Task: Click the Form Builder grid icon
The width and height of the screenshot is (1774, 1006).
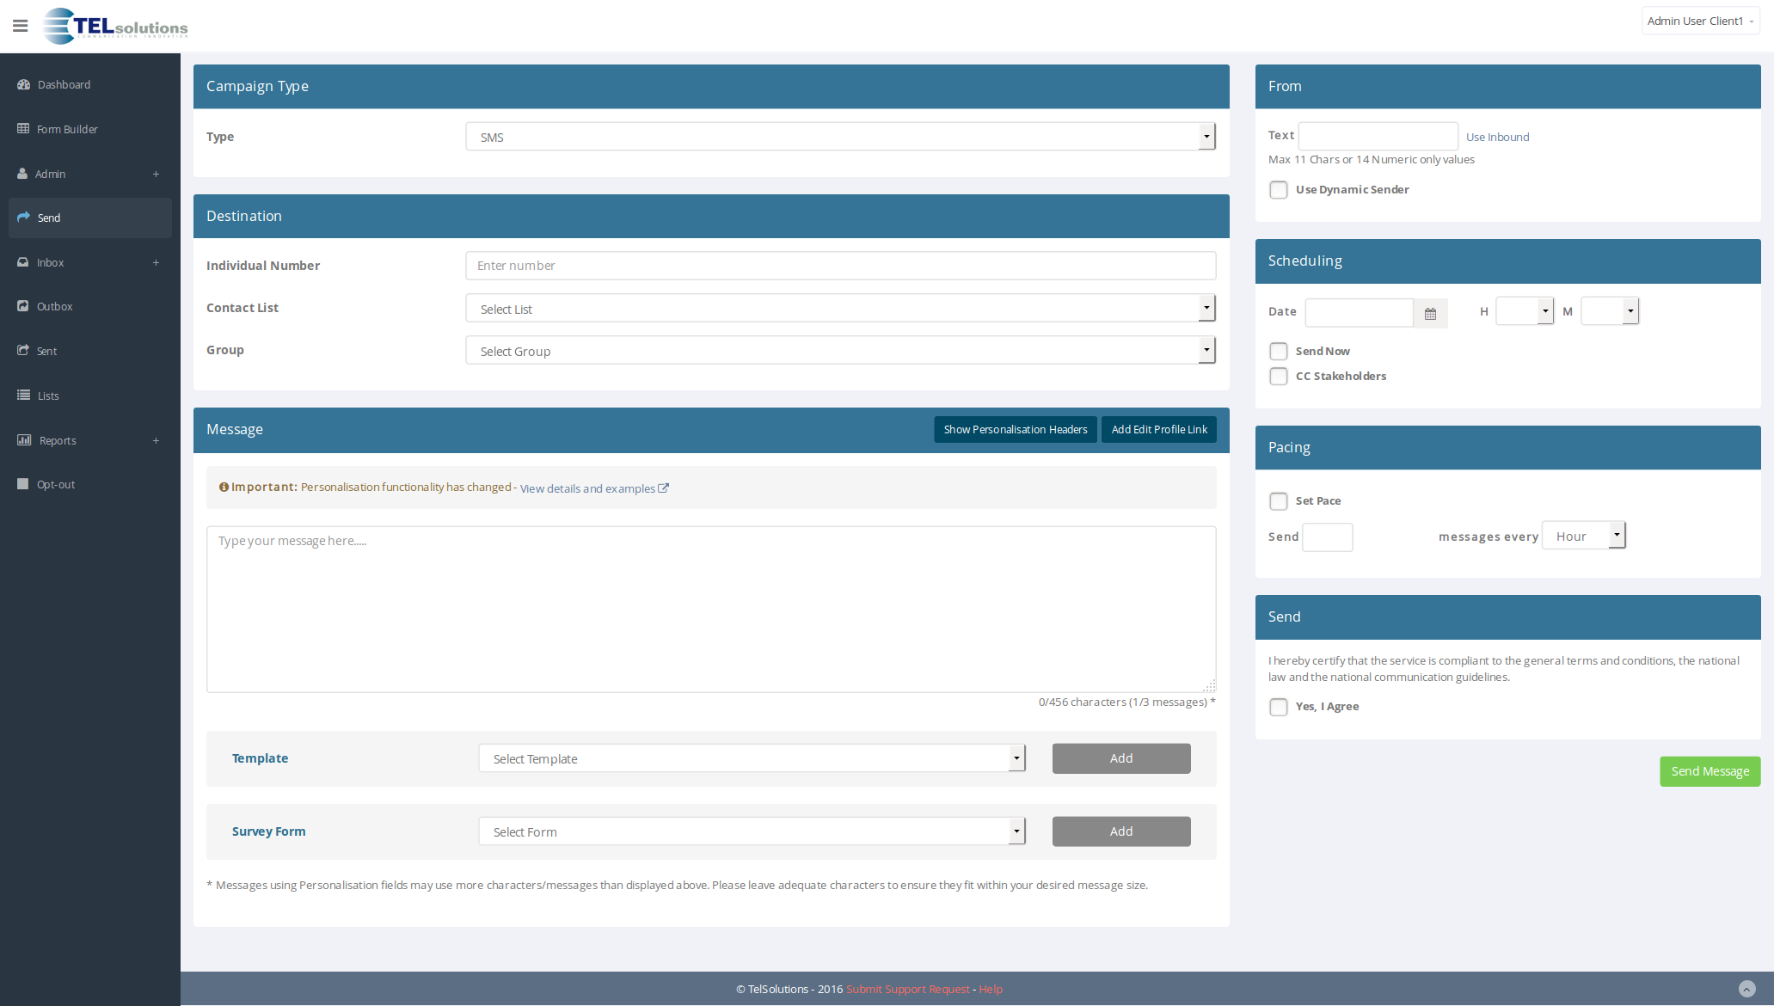Action: pos(23,129)
